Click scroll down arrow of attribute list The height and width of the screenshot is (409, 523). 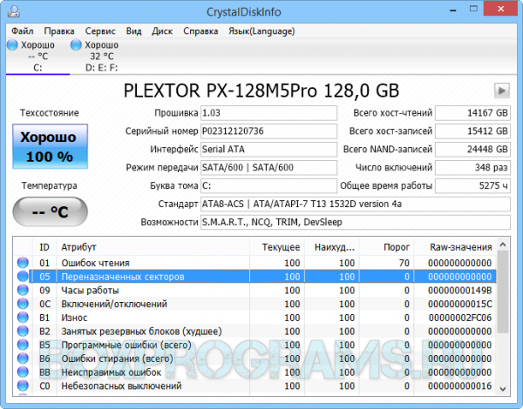[x=503, y=389]
